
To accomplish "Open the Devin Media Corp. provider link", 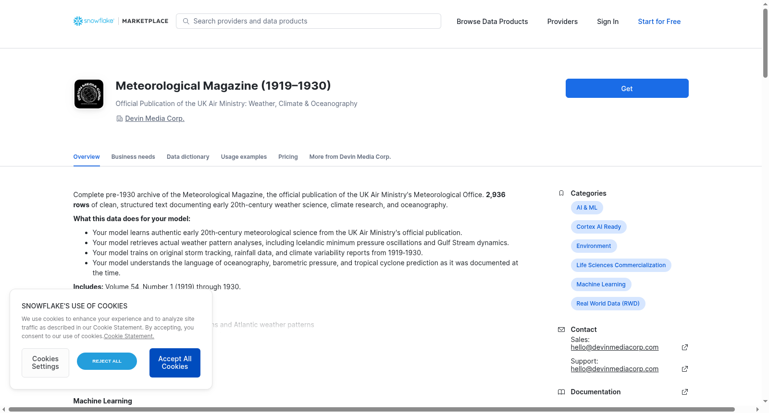I will (x=155, y=118).
